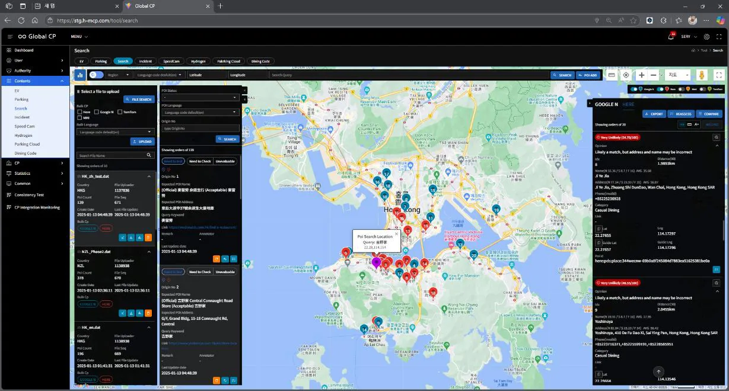The image size is (729, 391).
Task: Toggle the map fullscreen icon
Action: (719, 75)
